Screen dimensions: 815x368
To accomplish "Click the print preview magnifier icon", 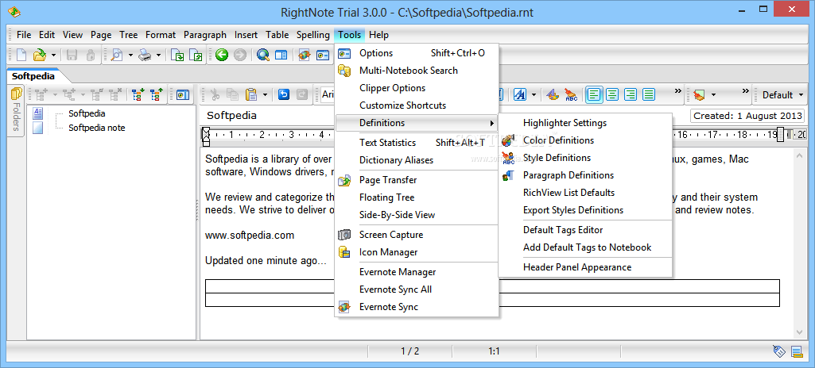I will 116,55.
